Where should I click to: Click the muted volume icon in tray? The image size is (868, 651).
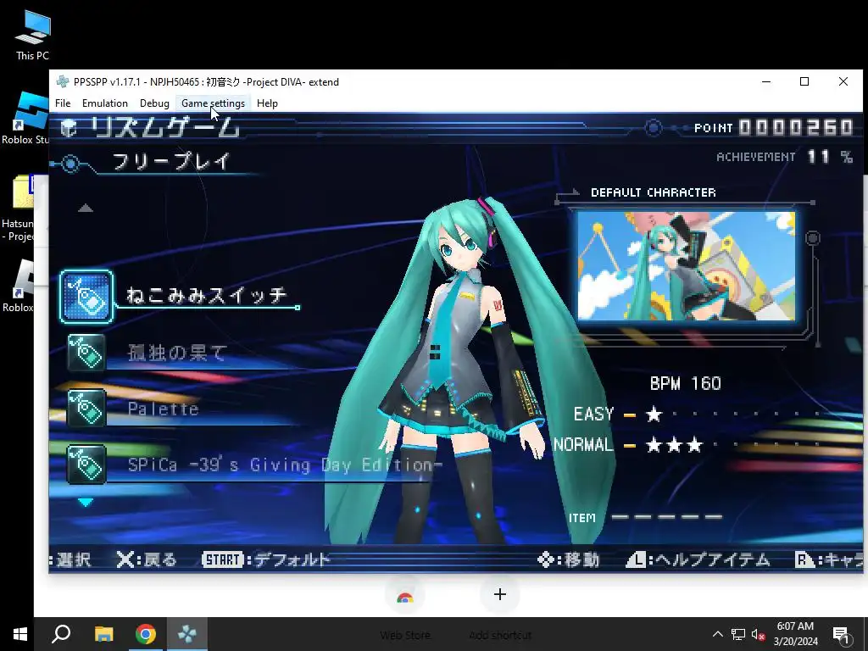(758, 634)
